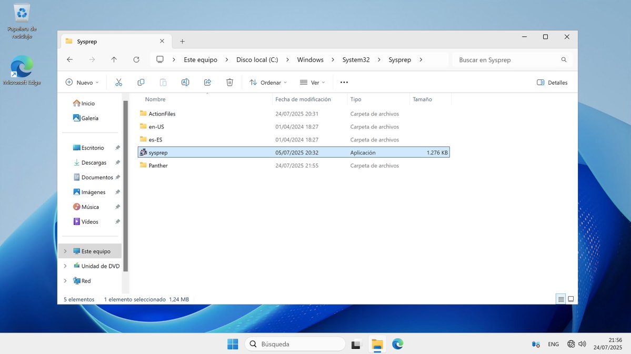Add a new tab with plus button
631x354 pixels.
pyautogui.click(x=182, y=42)
